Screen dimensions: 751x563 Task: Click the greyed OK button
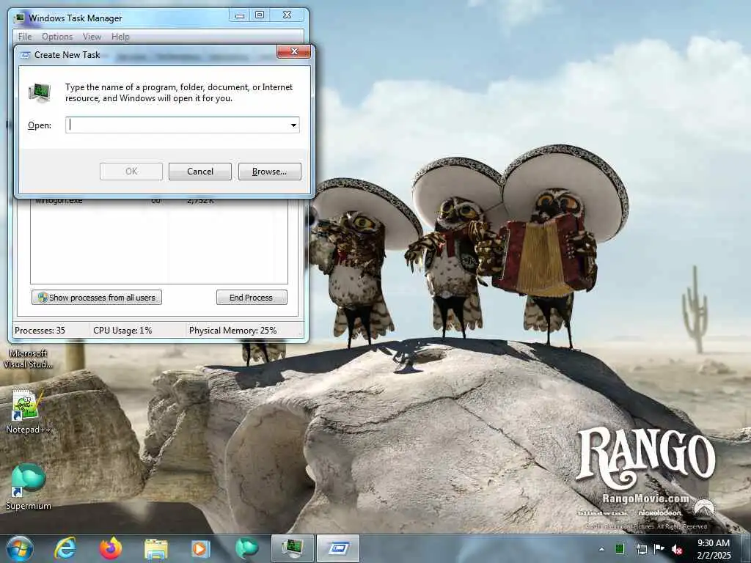pos(131,172)
